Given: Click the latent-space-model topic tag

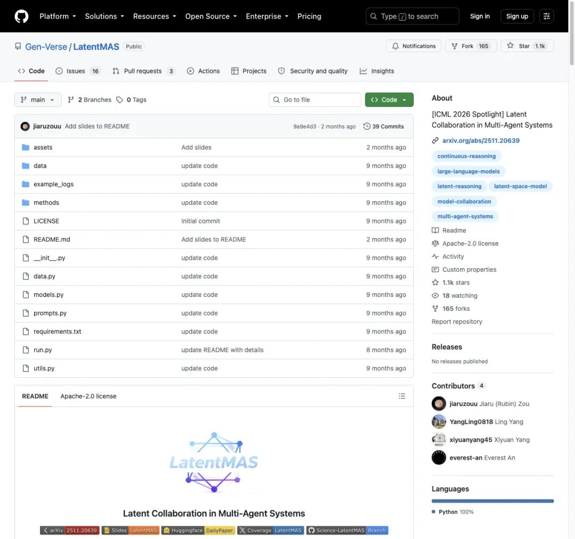Looking at the screenshot, I should click(x=520, y=186).
